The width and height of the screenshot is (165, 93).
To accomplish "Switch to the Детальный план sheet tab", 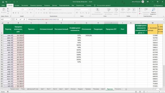I will pyautogui.click(x=33, y=89).
